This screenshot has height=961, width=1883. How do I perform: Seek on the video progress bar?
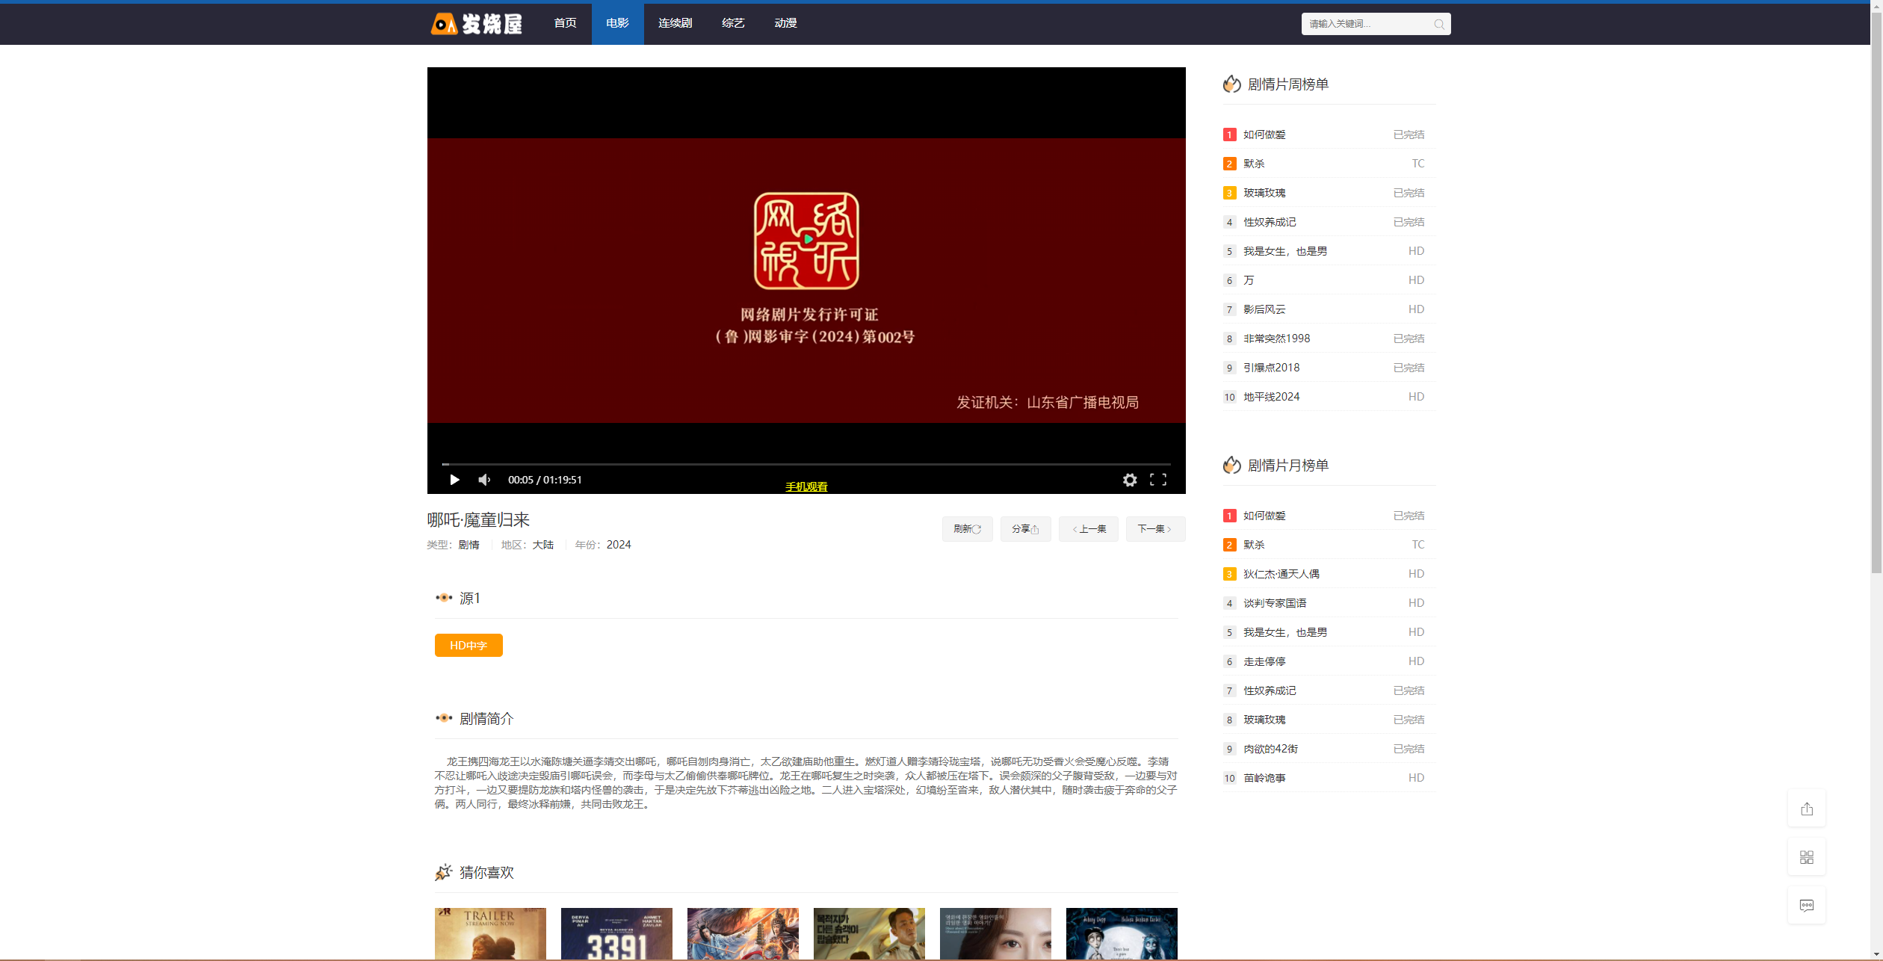coord(806,464)
